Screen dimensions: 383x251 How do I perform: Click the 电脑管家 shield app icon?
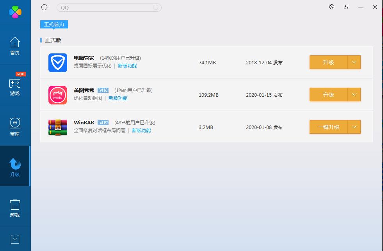coord(58,63)
